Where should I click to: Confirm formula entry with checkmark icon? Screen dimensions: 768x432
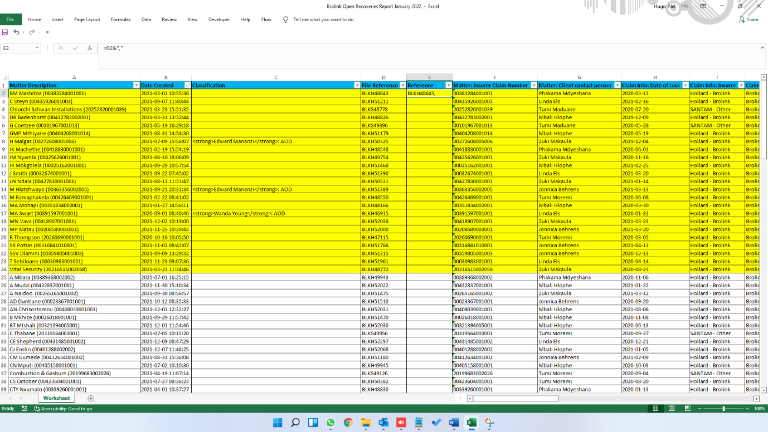75,48
